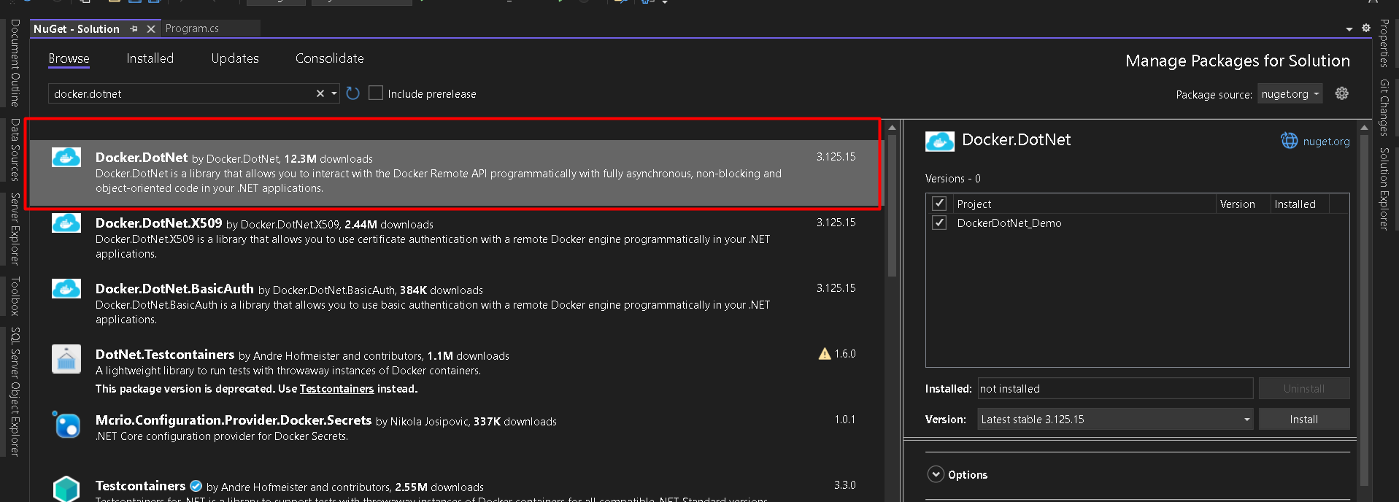The width and height of the screenshot is (1399, 502).
Task: Open the search history dropdown arrow
Action: coord(334,93)
